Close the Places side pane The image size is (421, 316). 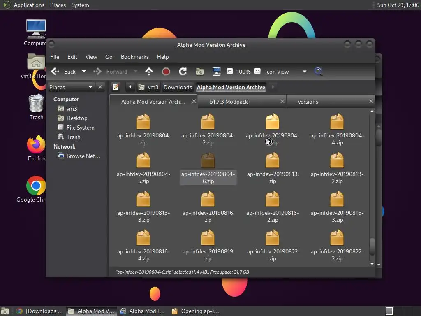100,87
